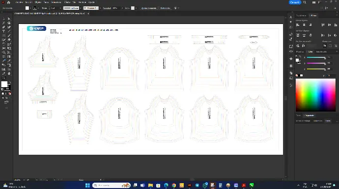Image resolution: width=339 pixels, height=189 pixels.
Task: Click the Pen tool
Action: coord(3,27)
